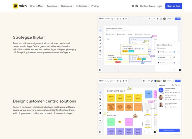The width and height of the screenshot is (192, 139).
Task: Play "The latest updates" Talktrack recording
Action: [161, 90]
